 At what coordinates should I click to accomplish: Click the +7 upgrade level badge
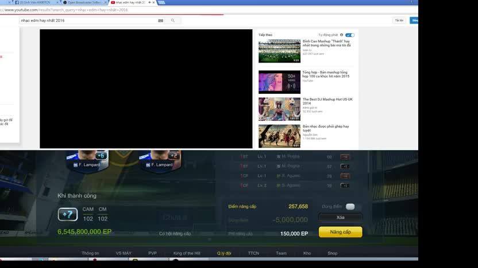point(68,214)
